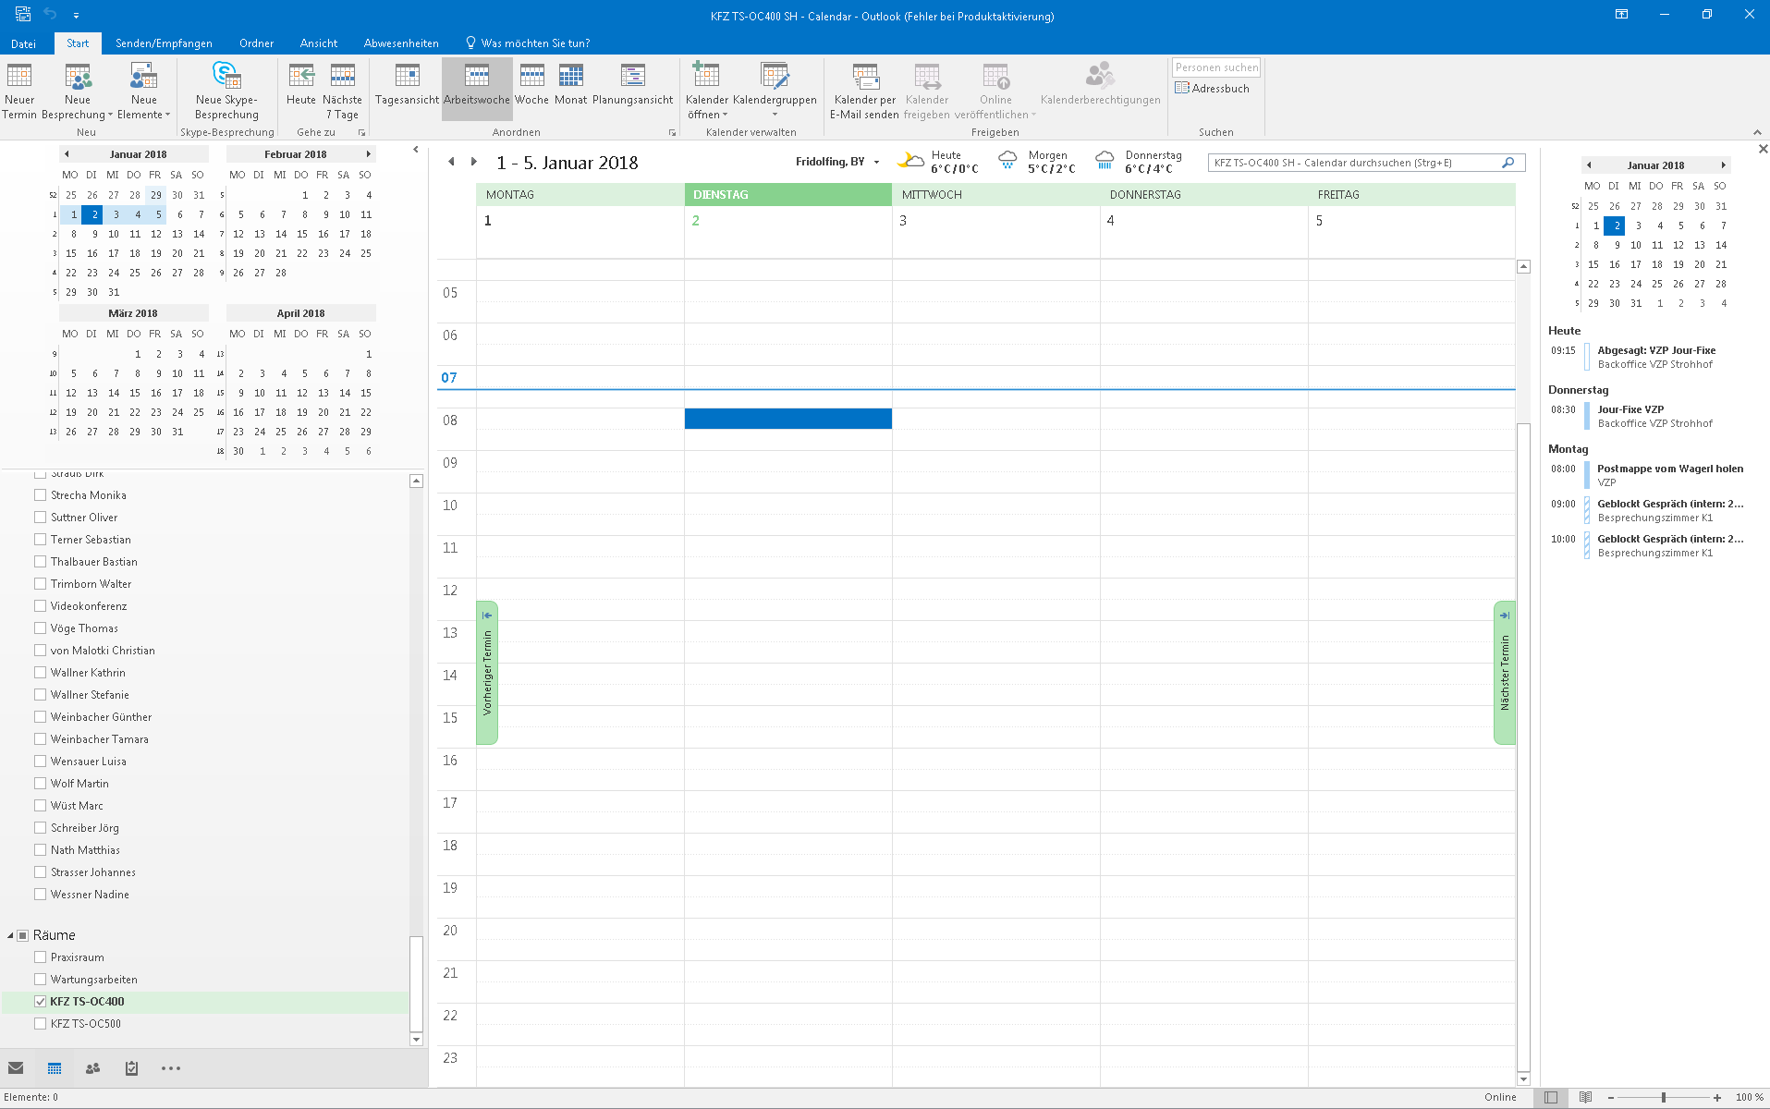Create a new appointment with Neuer Termin
Image resolution: width=1770 pixels, height=1109 pixels.
(19, 91)
